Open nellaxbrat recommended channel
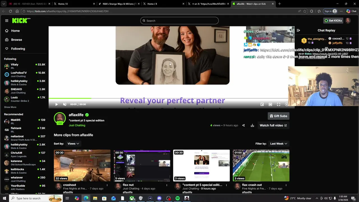The image size is (359, 202). pos(25,138)
